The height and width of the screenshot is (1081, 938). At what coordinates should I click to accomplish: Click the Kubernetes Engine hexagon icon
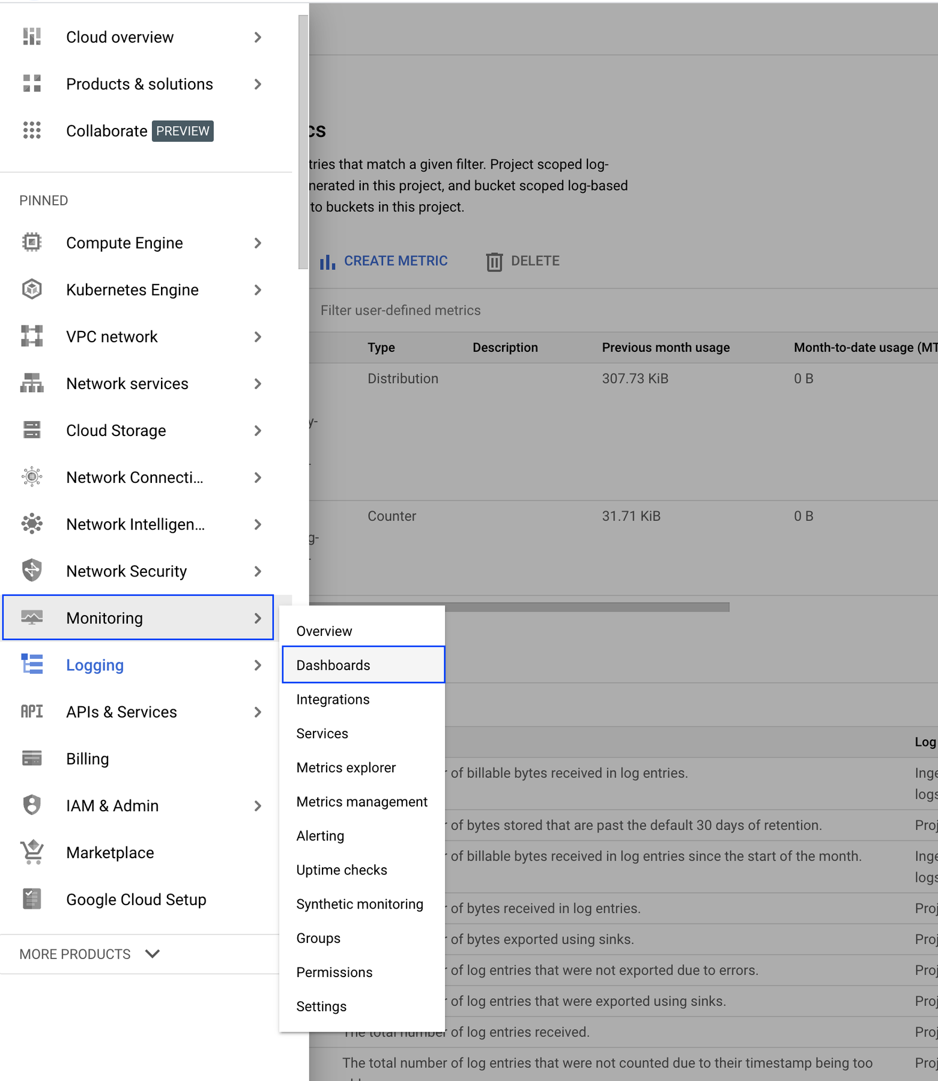(32, 289)
